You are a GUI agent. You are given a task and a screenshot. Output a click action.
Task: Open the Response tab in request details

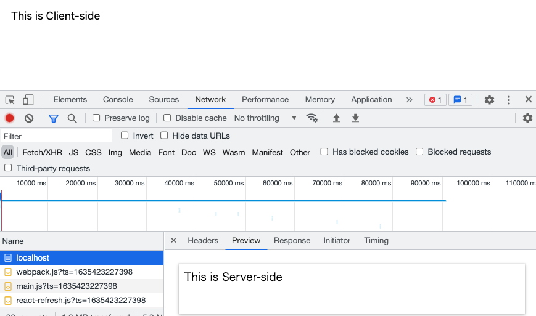(292, 241)
